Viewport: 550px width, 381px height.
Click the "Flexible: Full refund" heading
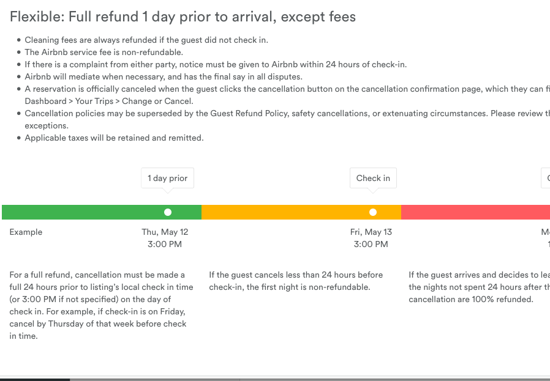(183, 17)
